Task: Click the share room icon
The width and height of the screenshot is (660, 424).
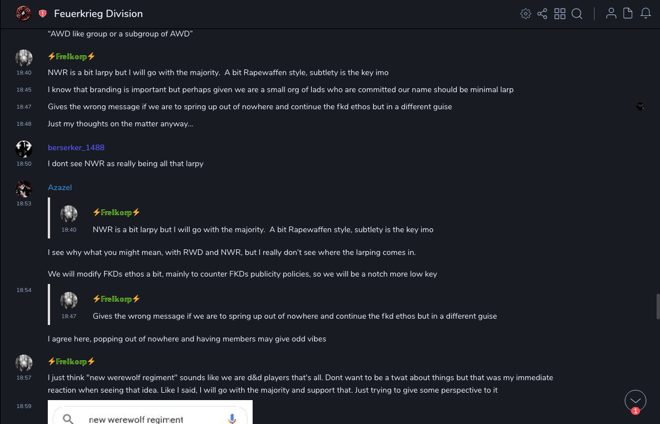Action: (542, 14)
